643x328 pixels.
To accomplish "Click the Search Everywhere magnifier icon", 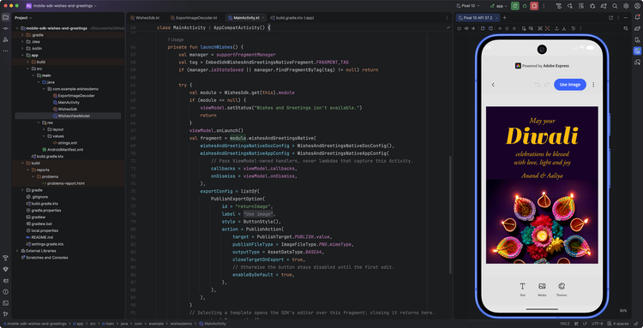I will 615,6.
